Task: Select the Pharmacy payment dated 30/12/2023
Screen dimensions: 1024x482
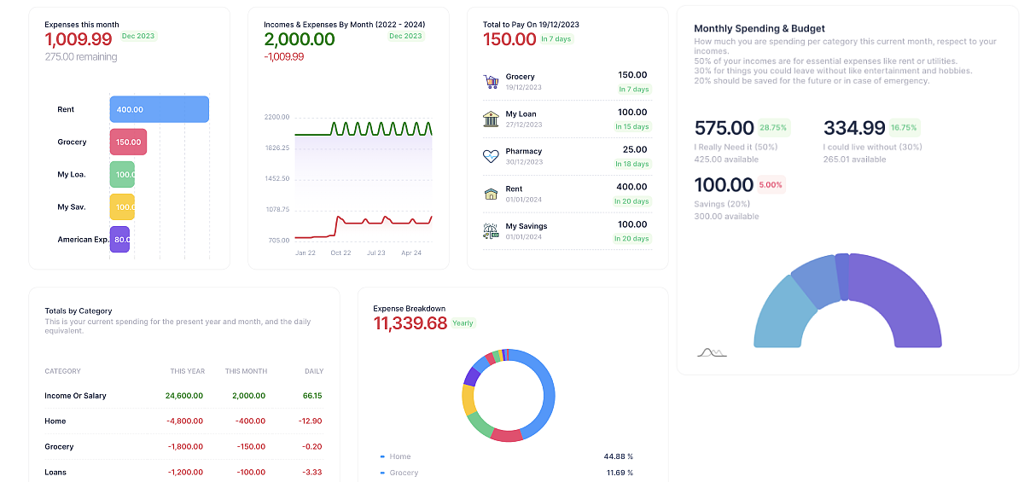Action: coord(567,156)
